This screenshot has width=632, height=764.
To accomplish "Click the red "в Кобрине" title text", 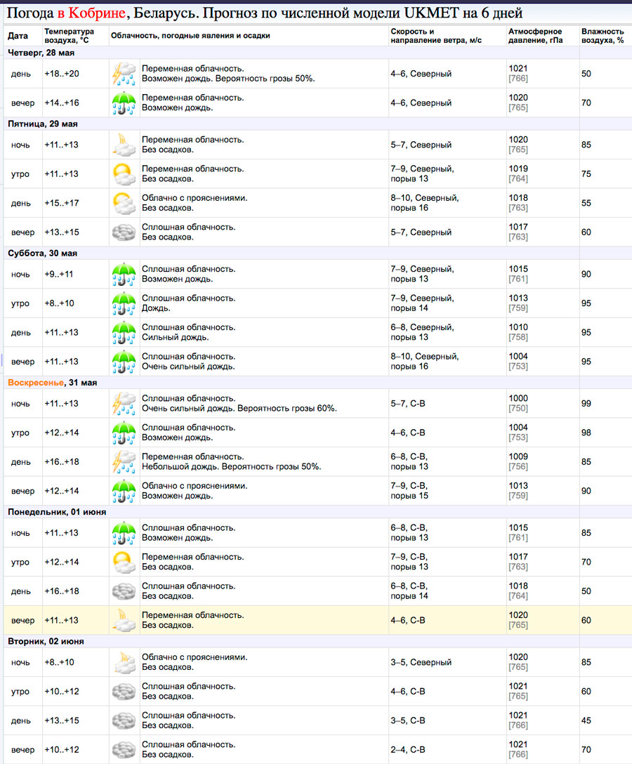I will pos(98,13).
